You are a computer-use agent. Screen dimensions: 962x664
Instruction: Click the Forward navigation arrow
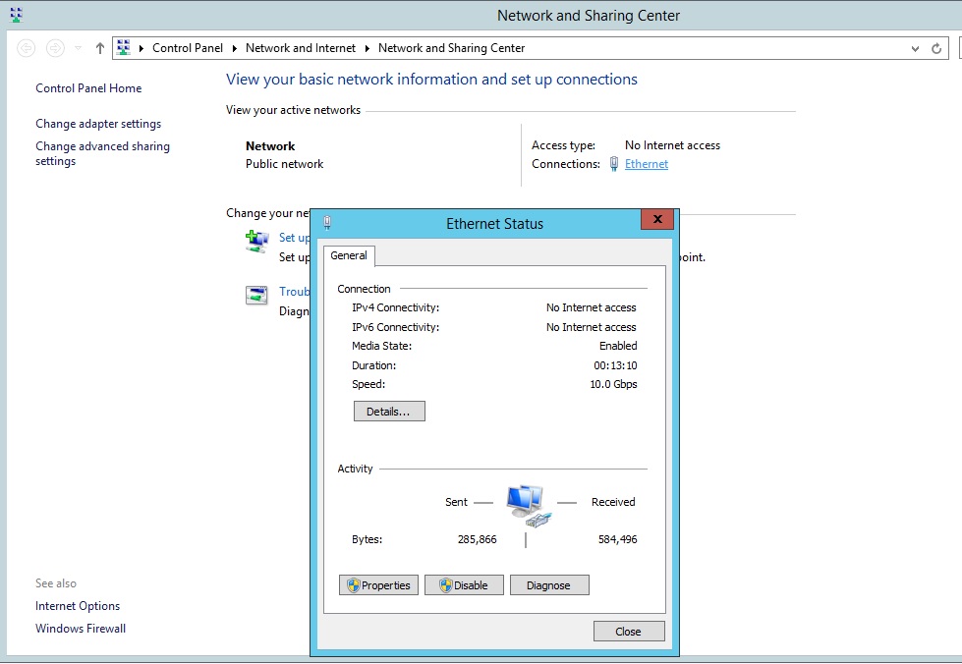55,48
